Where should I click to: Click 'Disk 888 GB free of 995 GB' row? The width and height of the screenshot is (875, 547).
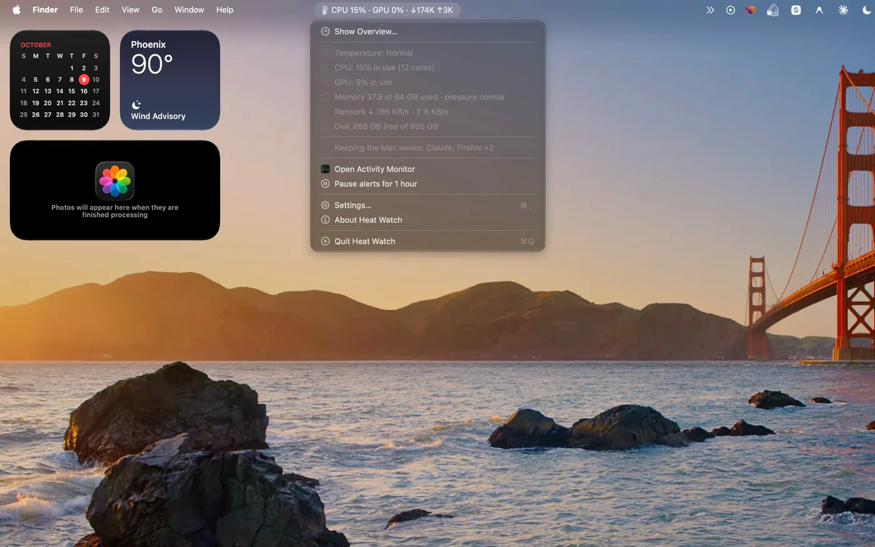(x=427, y=126)
